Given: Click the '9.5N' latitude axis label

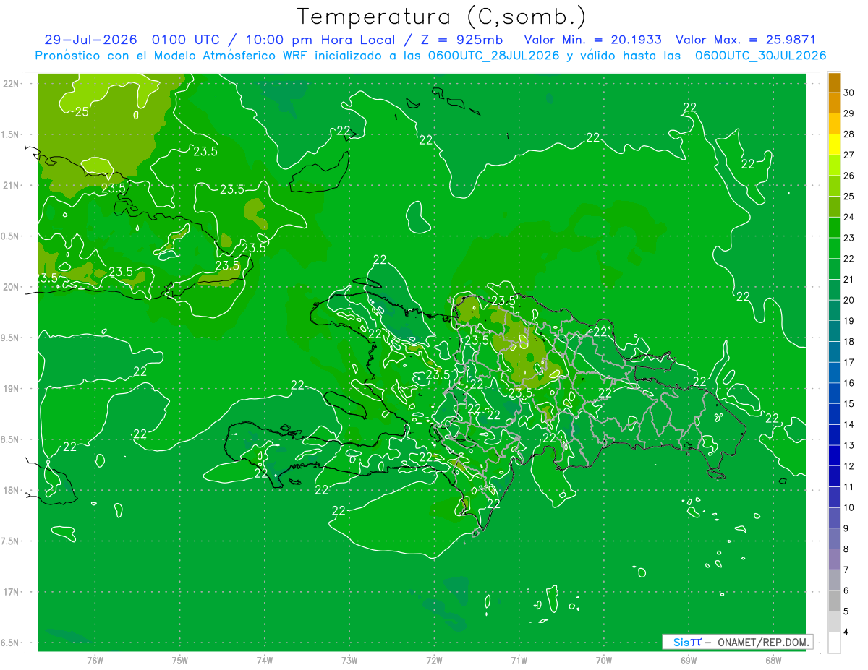Looking at the screenshot, I should pyautogui.click(x=11, y=338).
